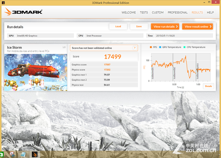Click the IceStormGt1 chart section label
This screenshot has width=221, height=158.
[x=153, y=73]
